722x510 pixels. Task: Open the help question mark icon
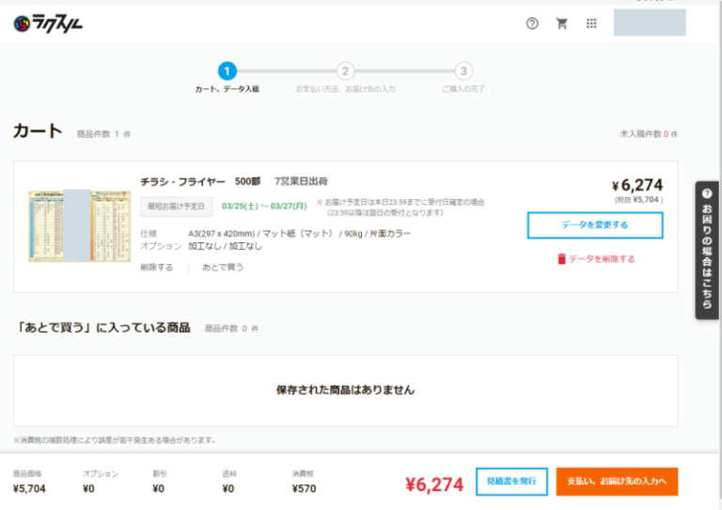532,23
